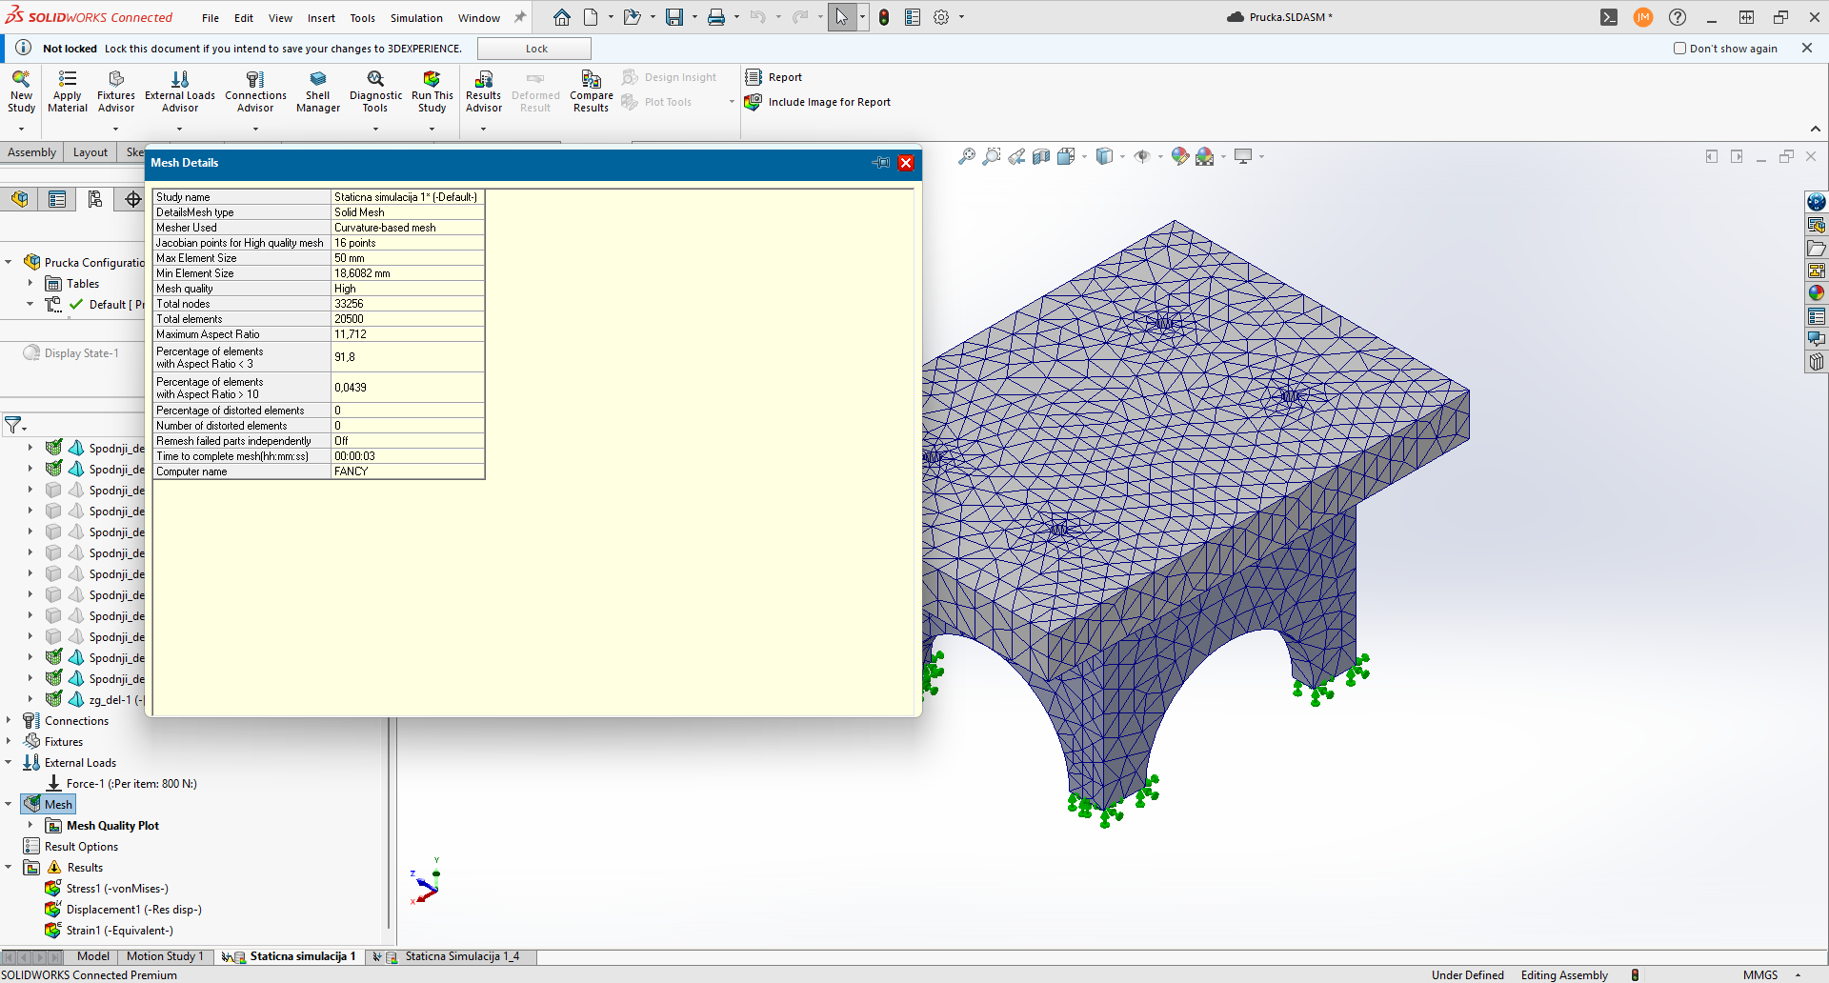Click the Total nodes value 33256
Image resolution: width=1829 pixels, height=983 pixels.
(408, 304)
